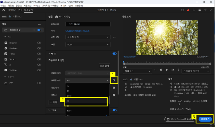Click the FTP upload icon
Image resolution: width=215 pixels, height=127 pixels.
pyautogui.click(x=6, y=83)
